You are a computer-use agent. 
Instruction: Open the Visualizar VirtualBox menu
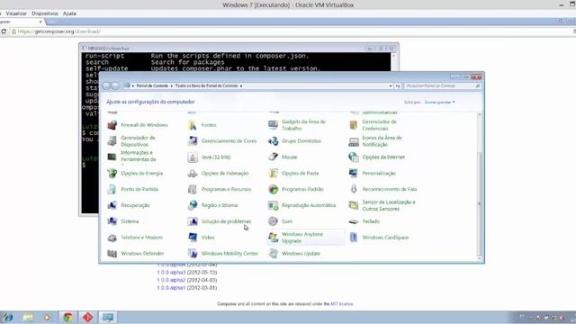[16, 13]
